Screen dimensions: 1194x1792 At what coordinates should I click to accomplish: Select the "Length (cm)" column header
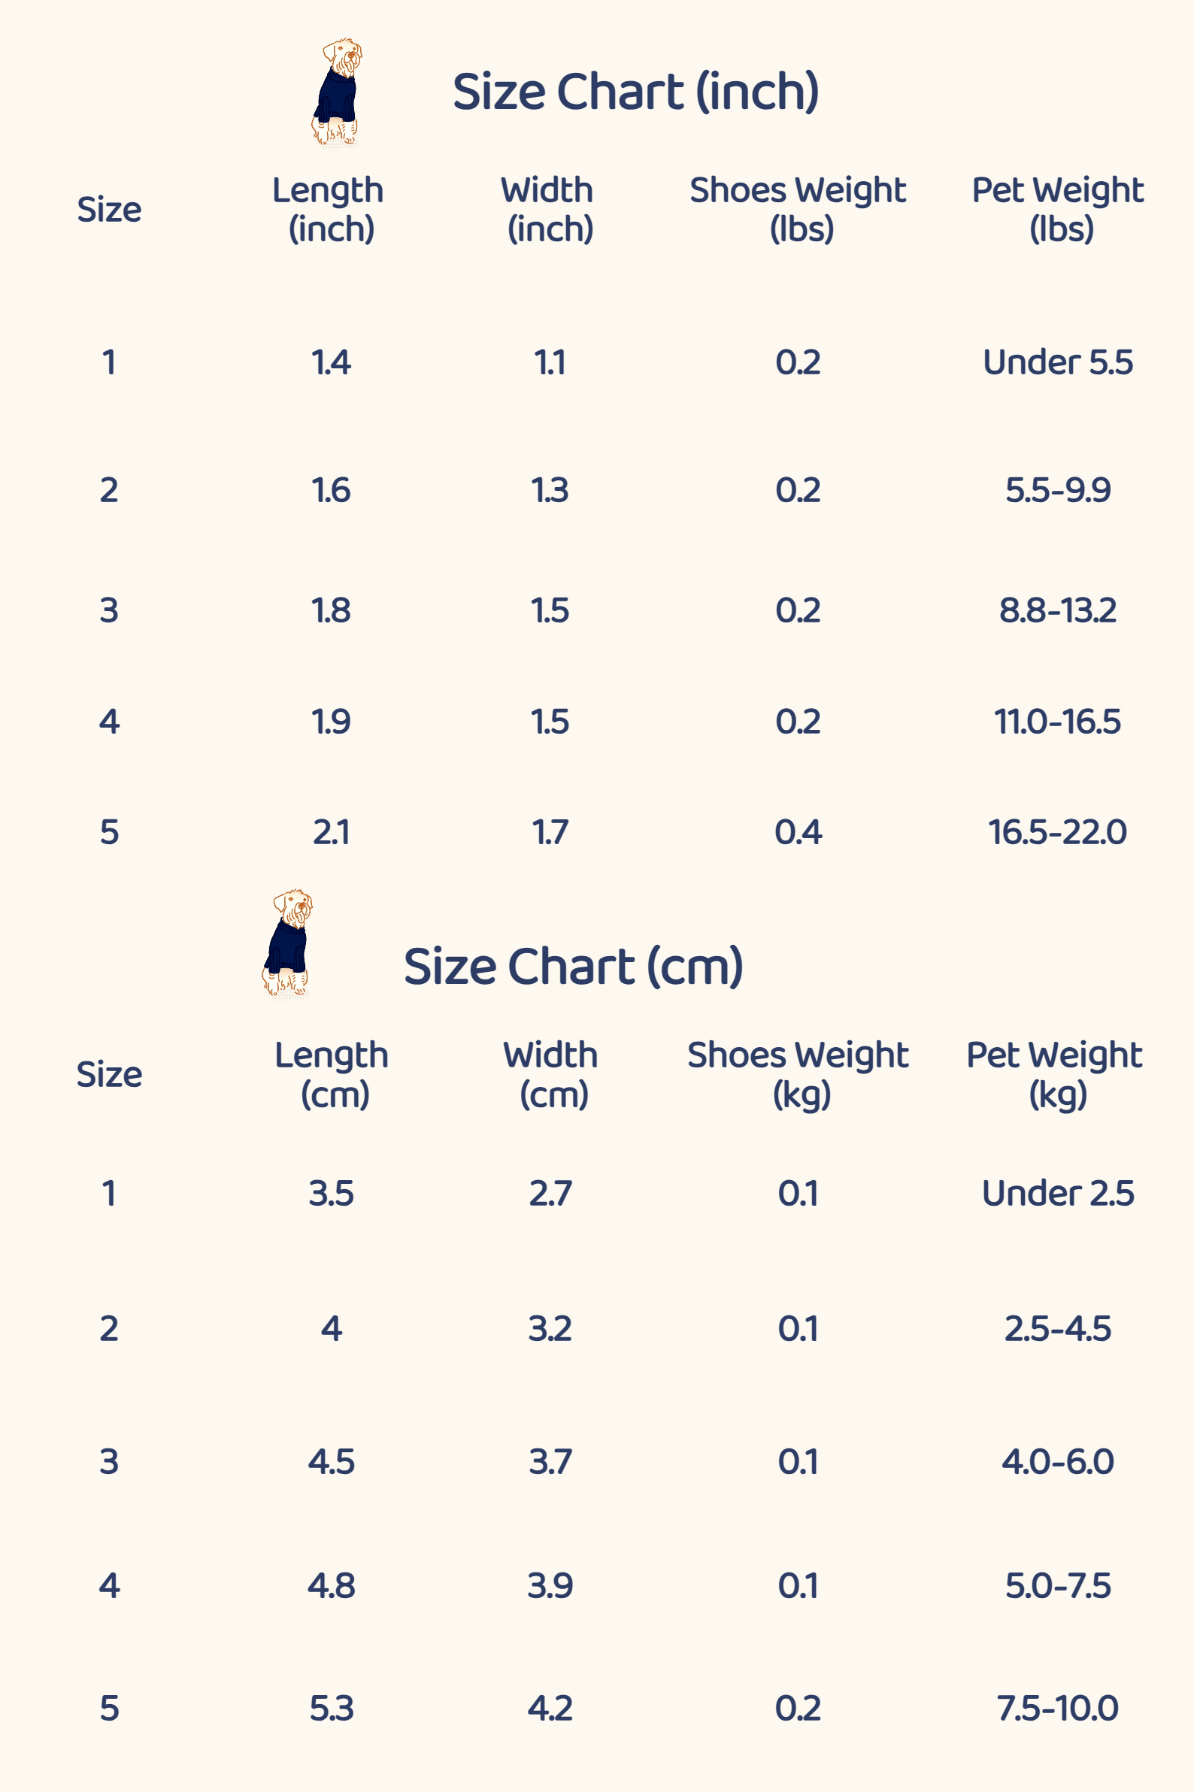[x=332, y=1075]
